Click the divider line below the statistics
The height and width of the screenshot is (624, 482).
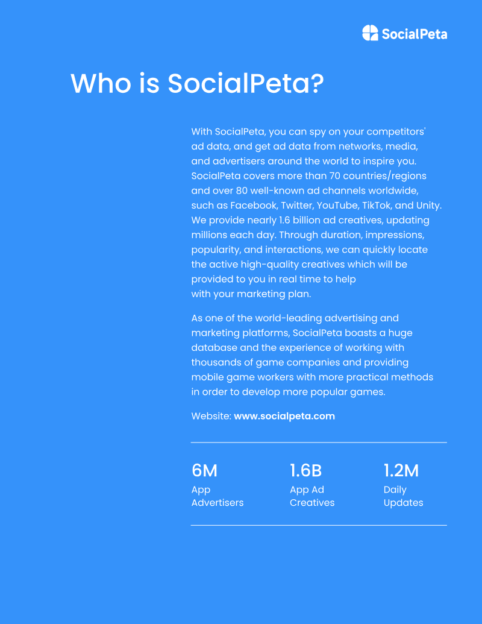[319, 525]
